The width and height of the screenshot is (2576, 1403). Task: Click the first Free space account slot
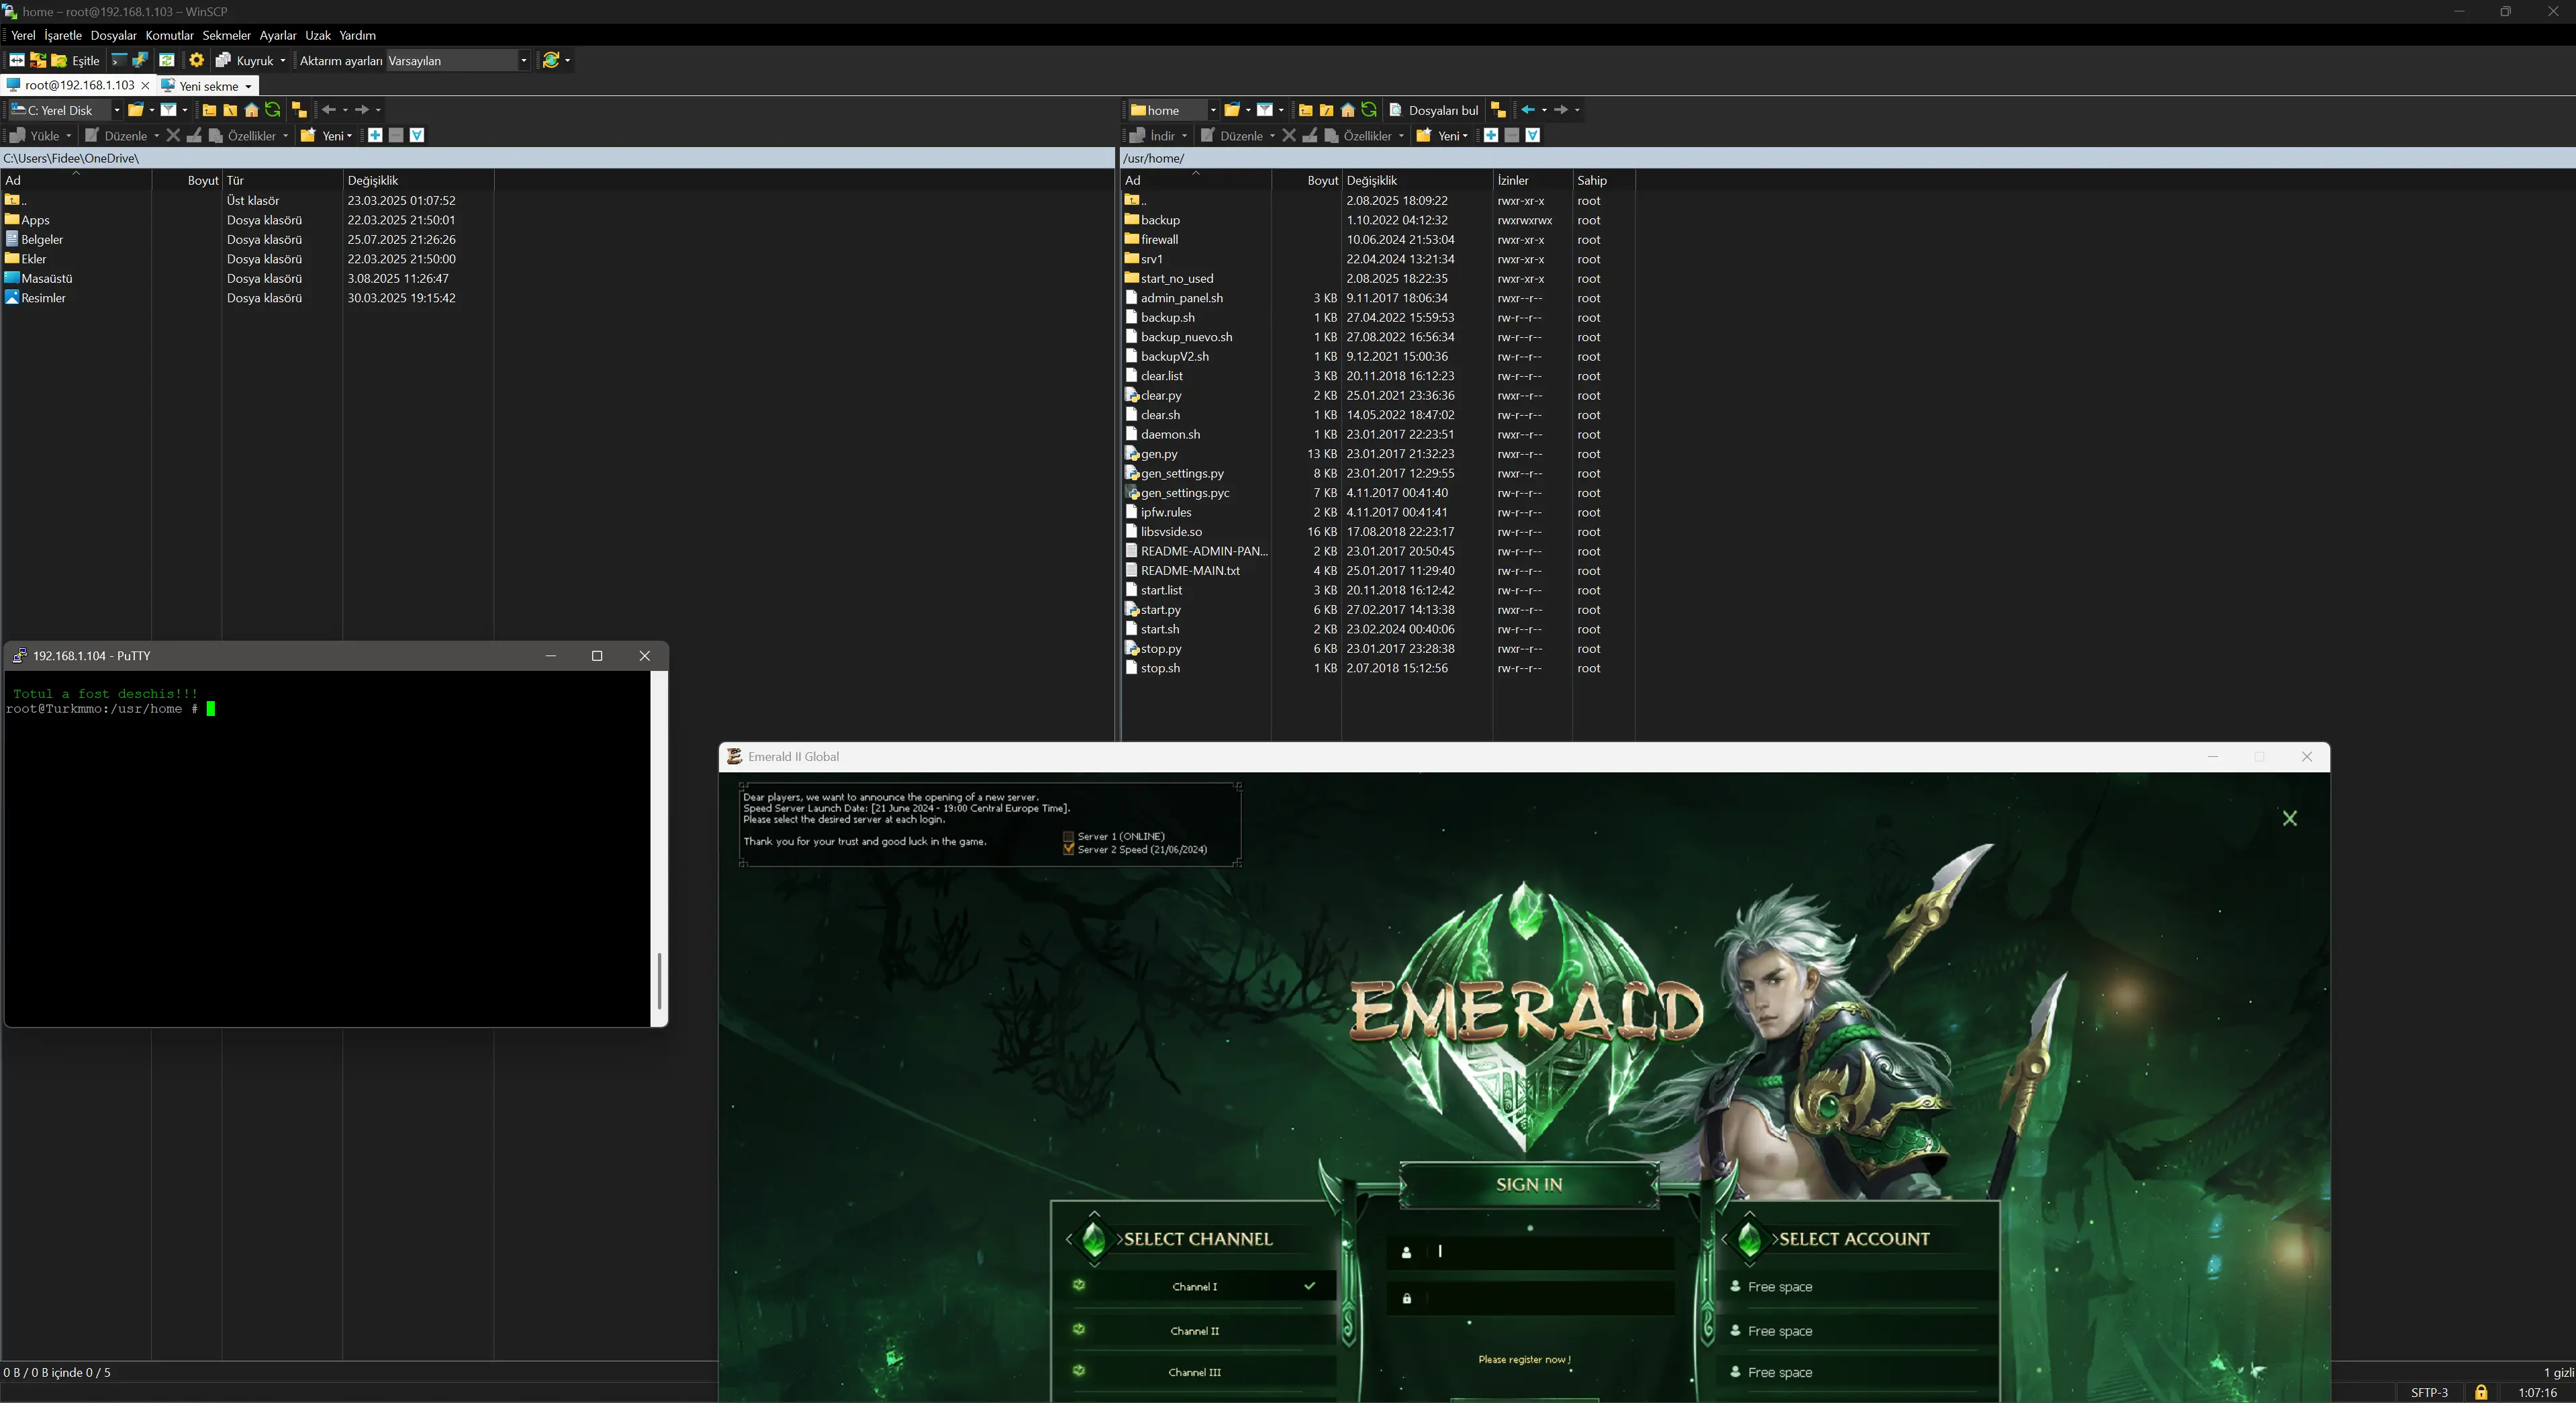[1860, 1286]
